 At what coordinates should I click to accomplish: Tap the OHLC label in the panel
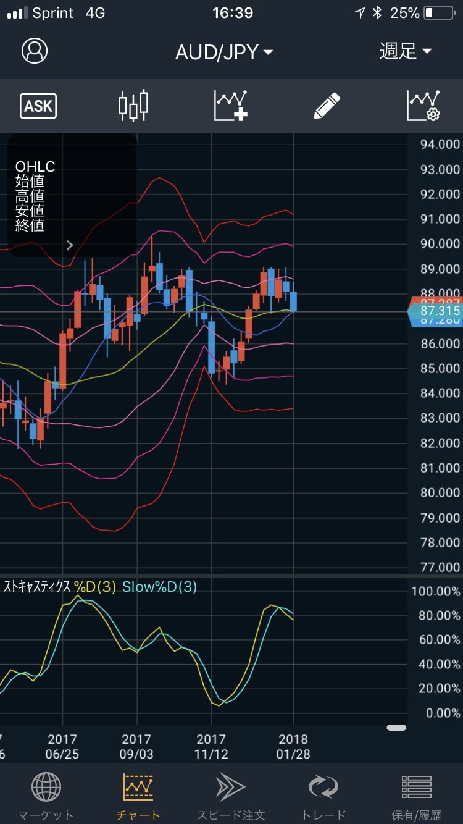pyautogui.click(x=35, y=167)
